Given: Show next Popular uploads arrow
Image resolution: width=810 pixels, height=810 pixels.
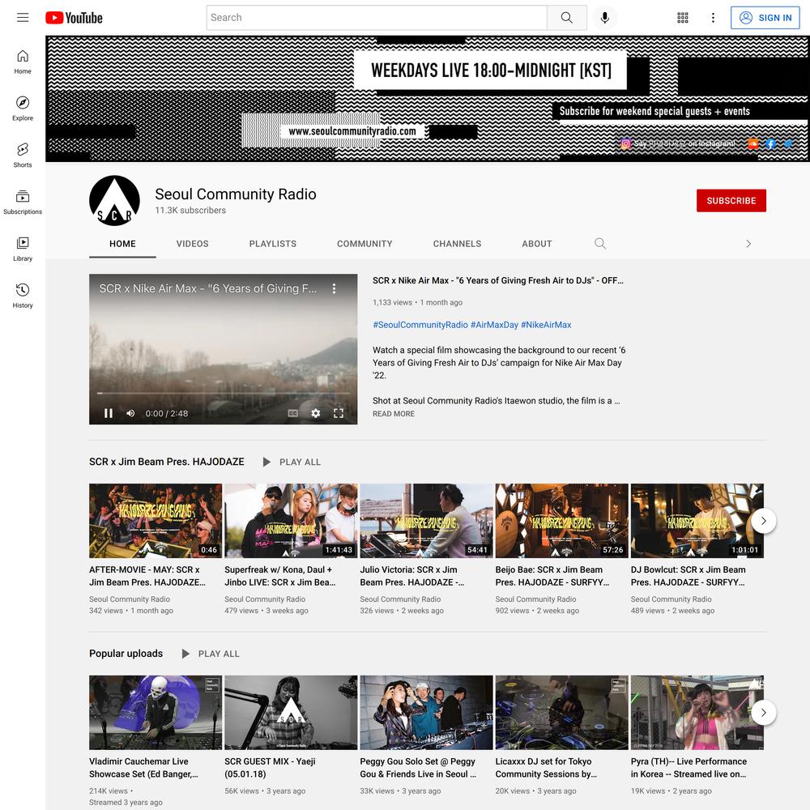Looking at the screenshot, I should click(x=764, y=712).
